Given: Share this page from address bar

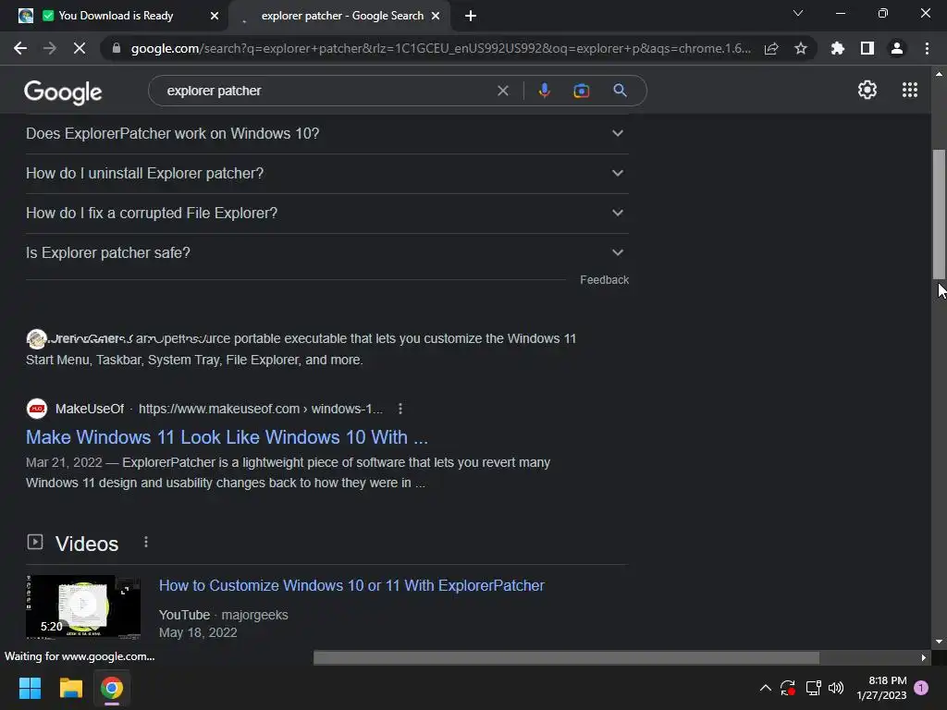Looking at the screenshot, I should (771, 48).
